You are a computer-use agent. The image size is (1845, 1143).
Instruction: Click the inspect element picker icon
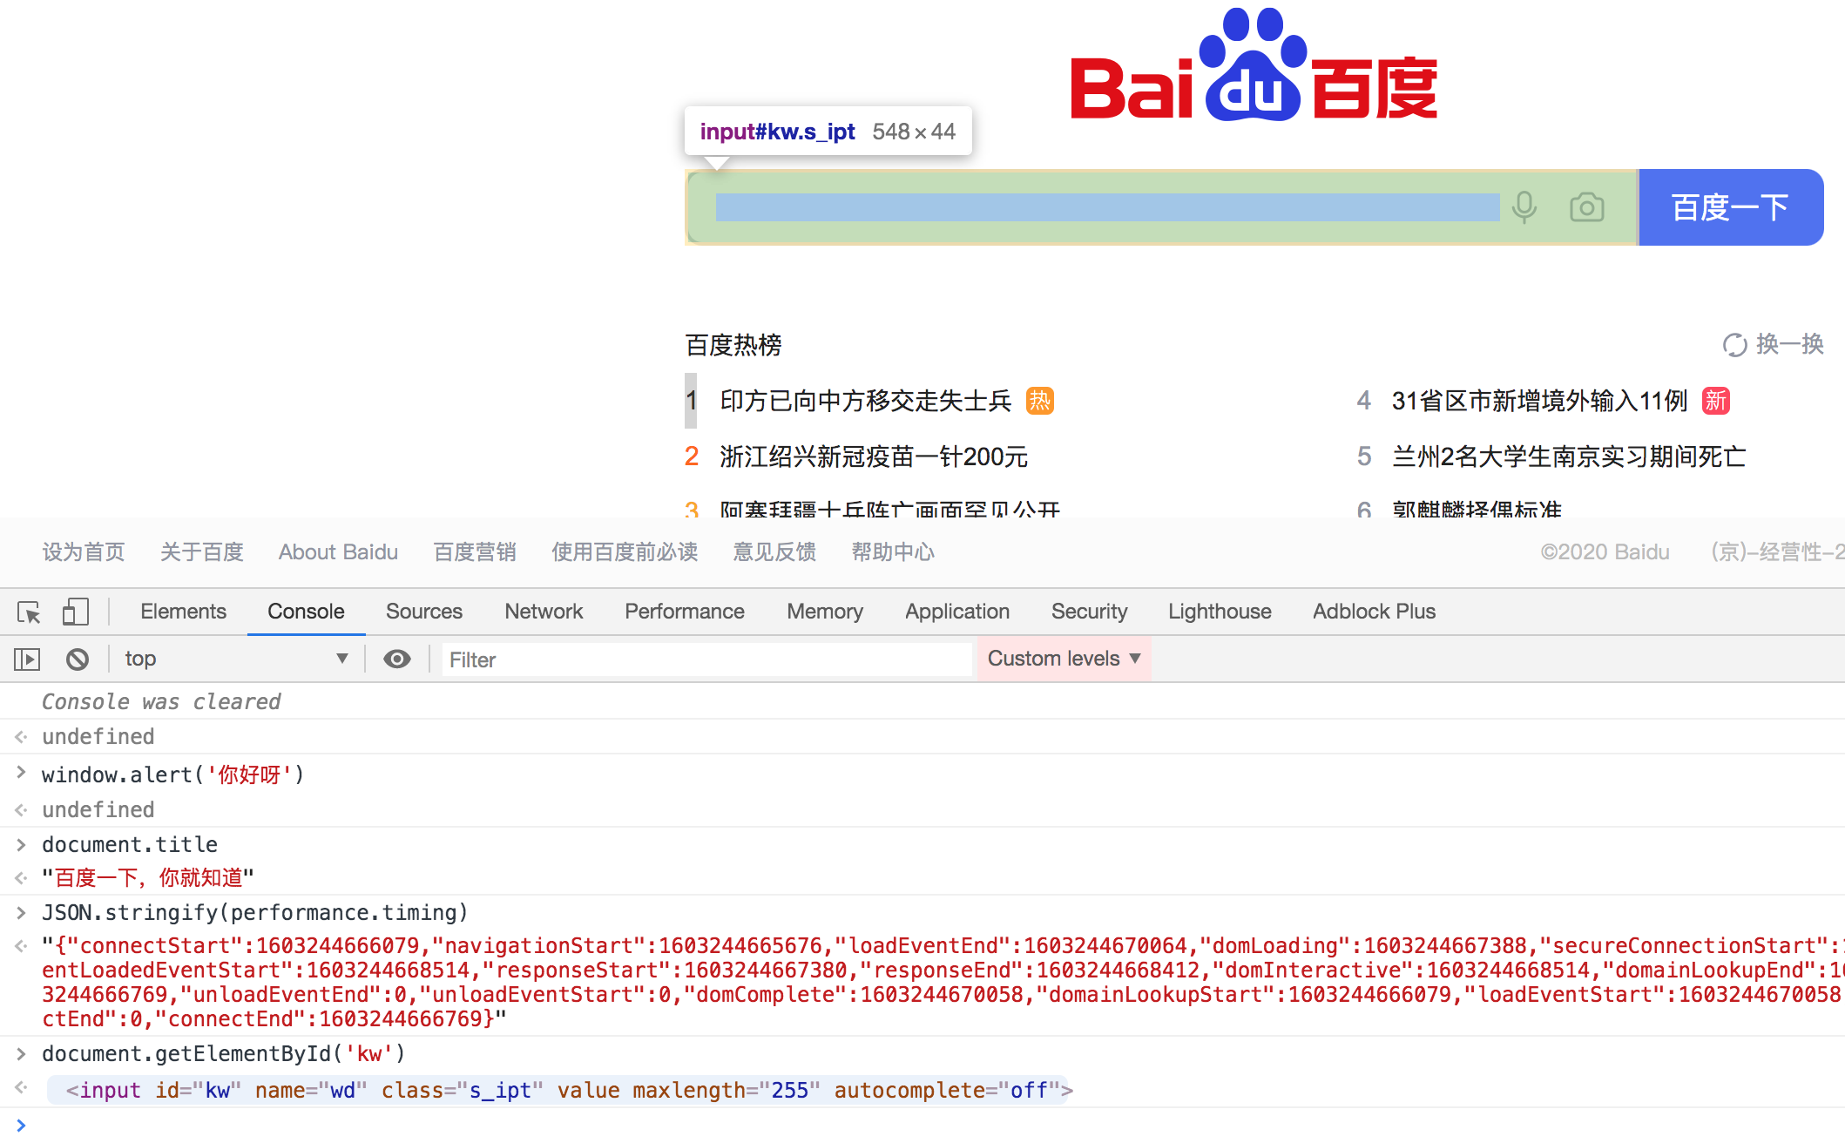29,612
